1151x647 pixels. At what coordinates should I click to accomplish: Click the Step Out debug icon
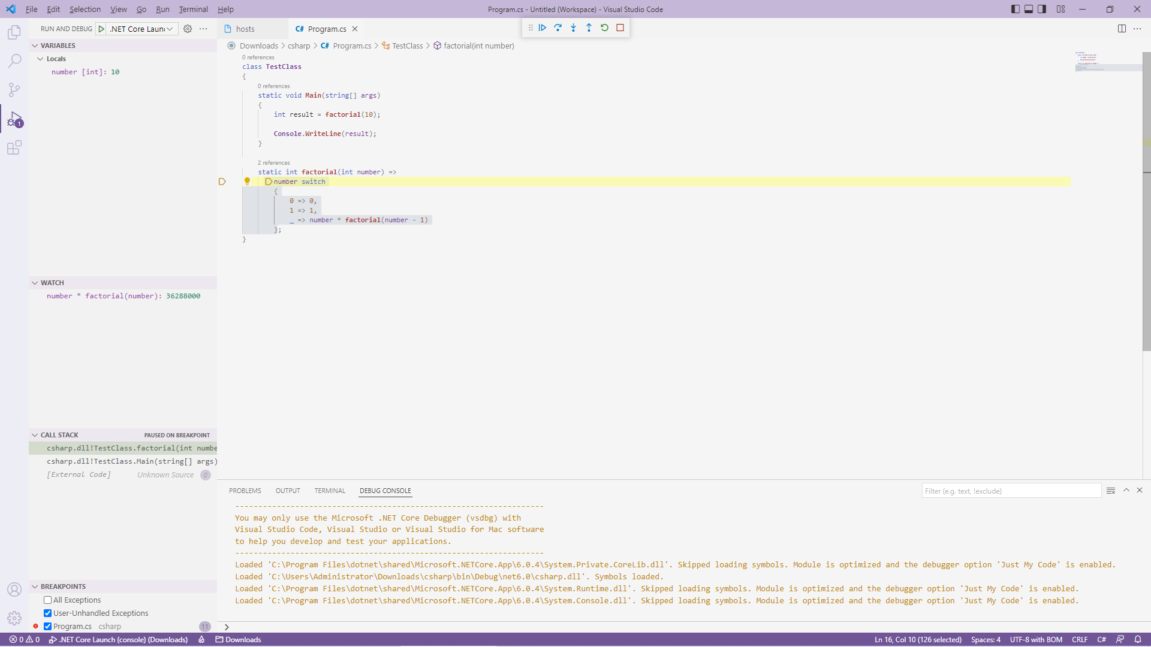coord(589,28)
